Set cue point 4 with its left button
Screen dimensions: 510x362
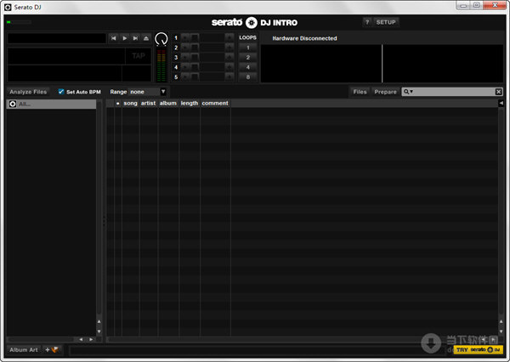point(185,67)
